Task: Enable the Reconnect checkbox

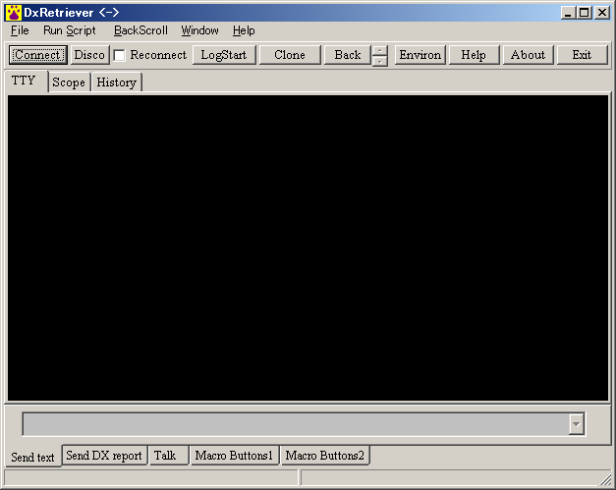Action: [x=120, y=55]
